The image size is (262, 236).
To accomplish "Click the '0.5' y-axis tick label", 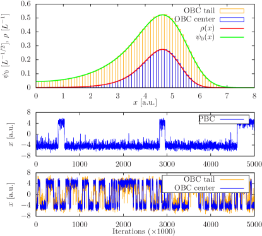I will 26,18.
